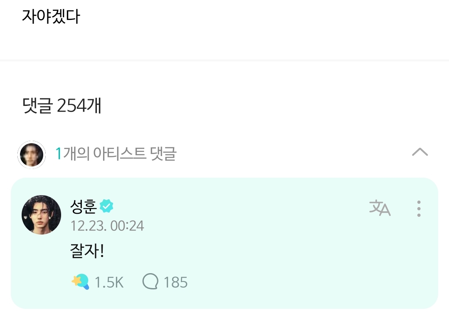Click the 12.23. 00:24 timestamp
The height and width of the screenshot is (318, 449).
[x=107, y=226]
